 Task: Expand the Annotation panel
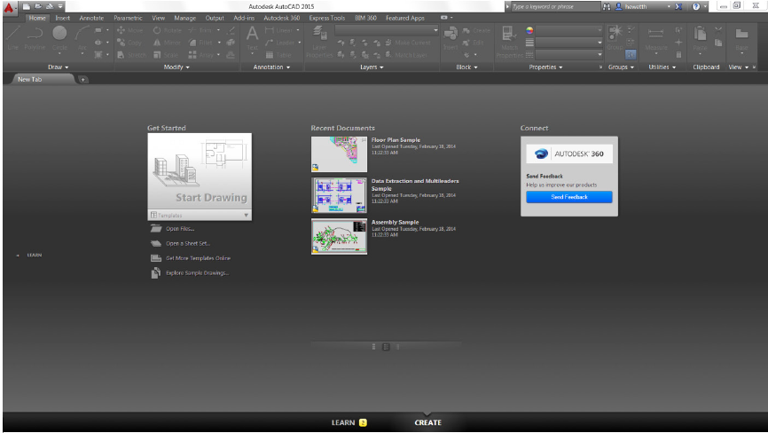click(271, 67)
